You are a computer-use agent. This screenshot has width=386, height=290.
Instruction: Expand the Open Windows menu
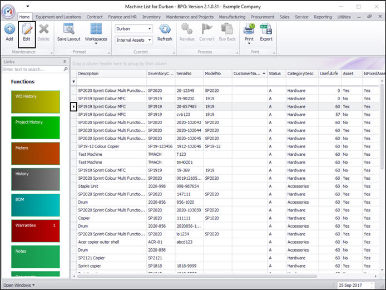(x=19, y=285)
